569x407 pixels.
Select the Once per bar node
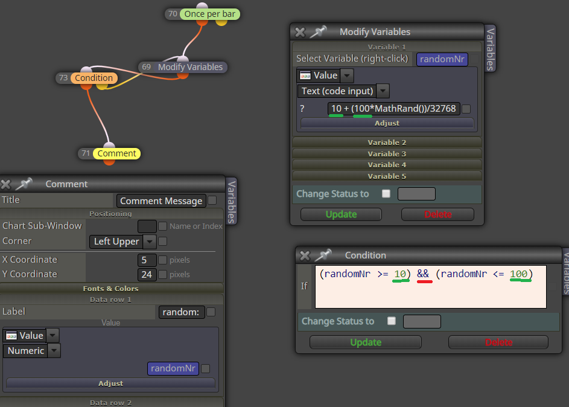(x=210, y=14)
